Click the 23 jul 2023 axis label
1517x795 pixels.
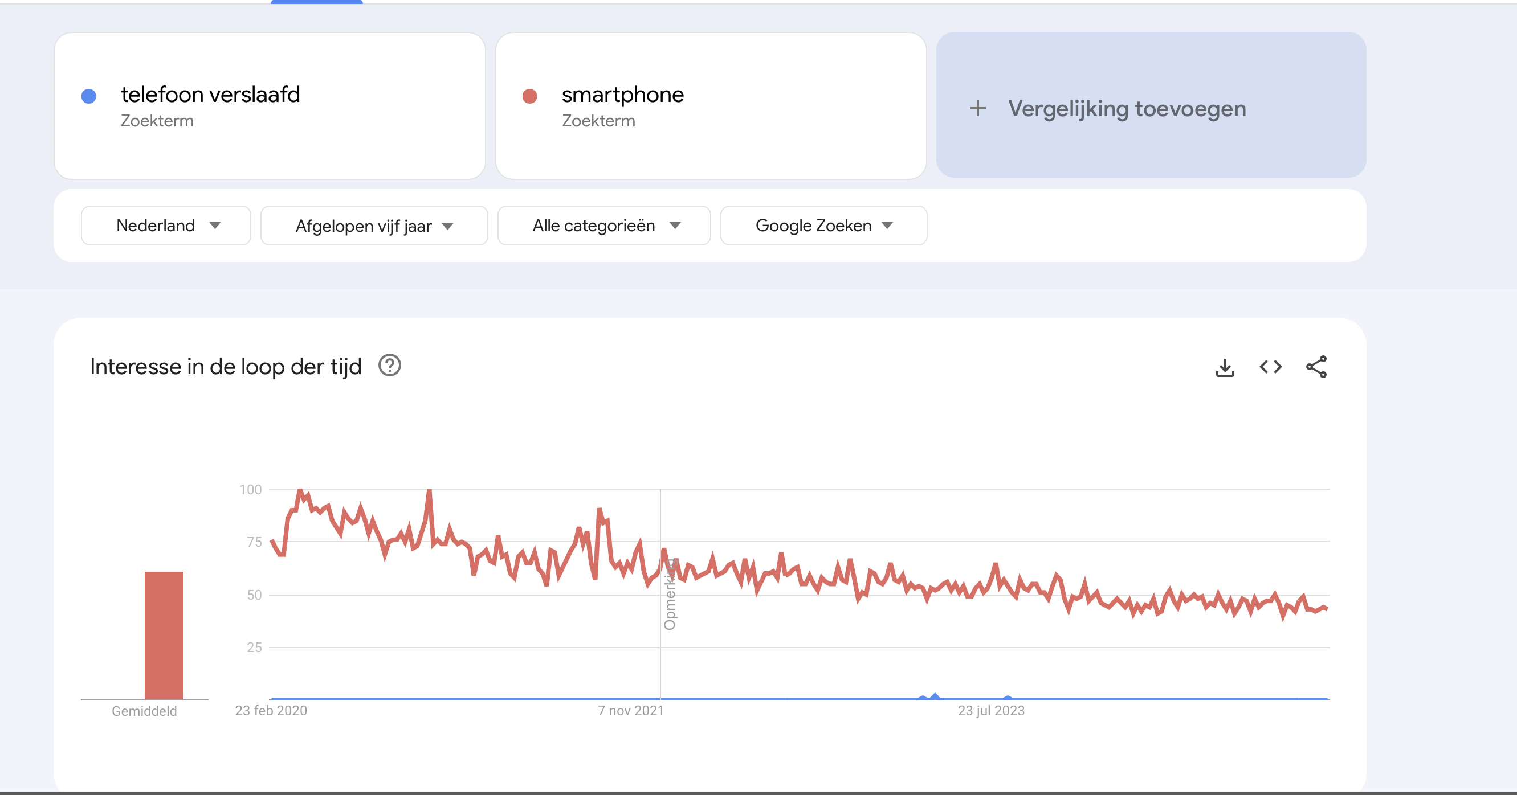click(x=991, y=711)
